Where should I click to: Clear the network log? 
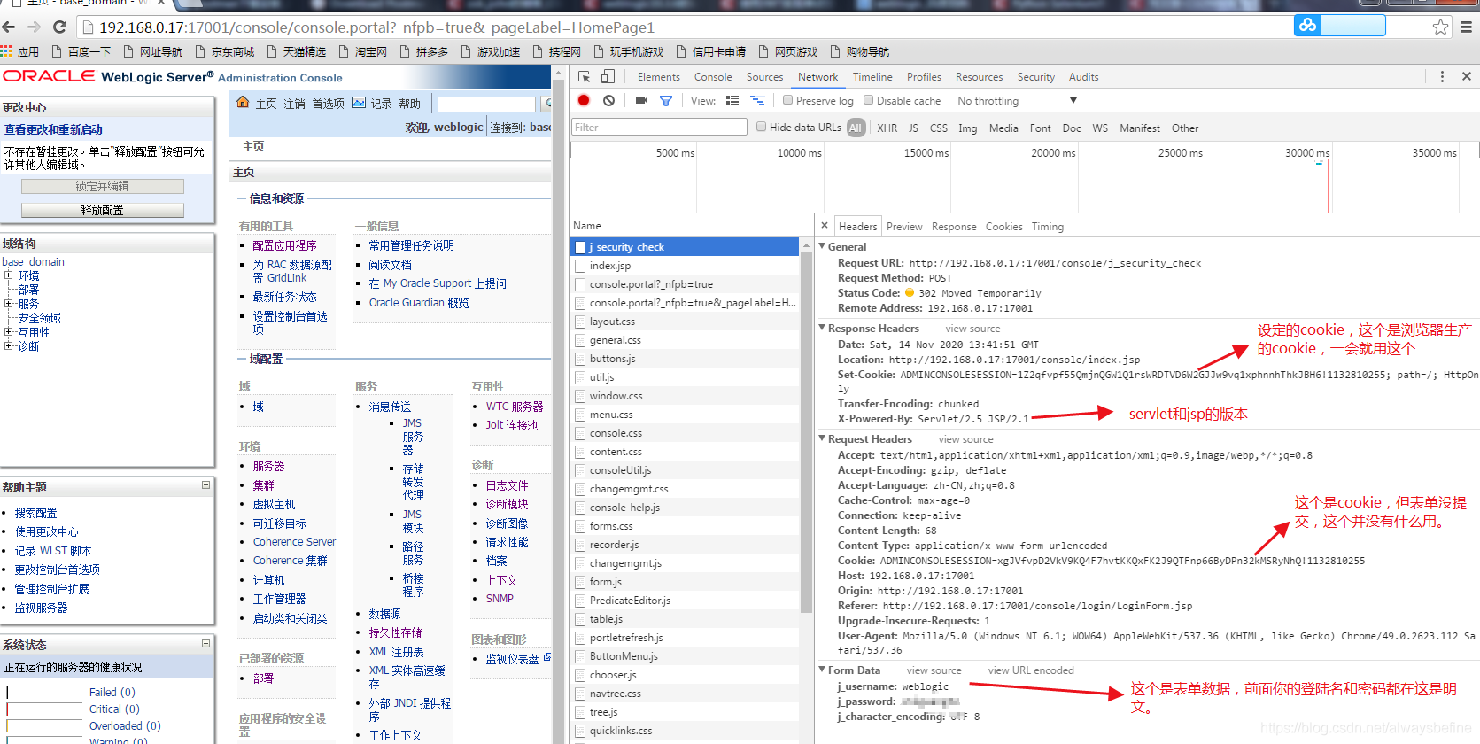608,101
